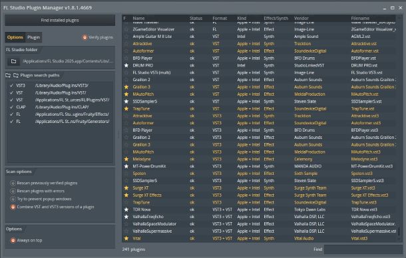The height and width of the screenshot is (258, 406).
Task: Mark ZGameEditor Visualizer as favorite
Action: coord(126,29)
